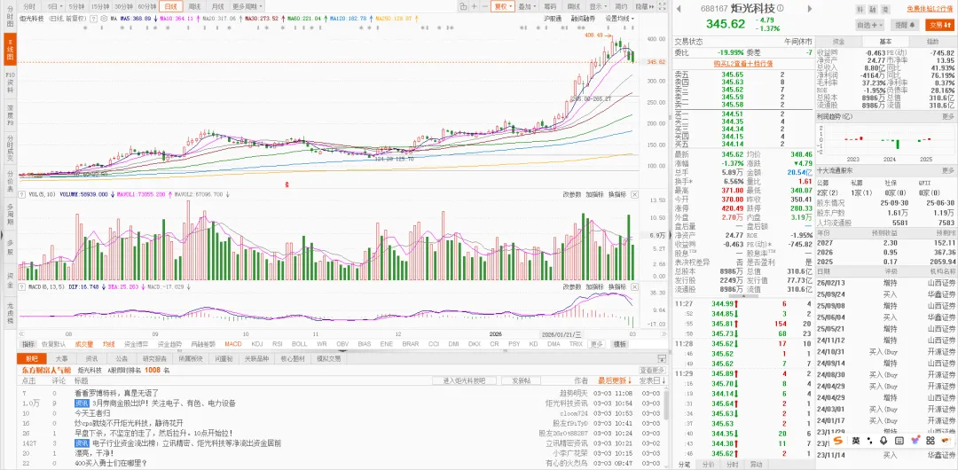Toggle the 画线 drawing tools
This screenshot has width=958, height=470.
[x=573, y=6]
